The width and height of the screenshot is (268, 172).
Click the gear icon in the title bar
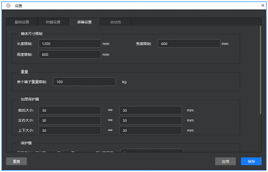point(8,6)
